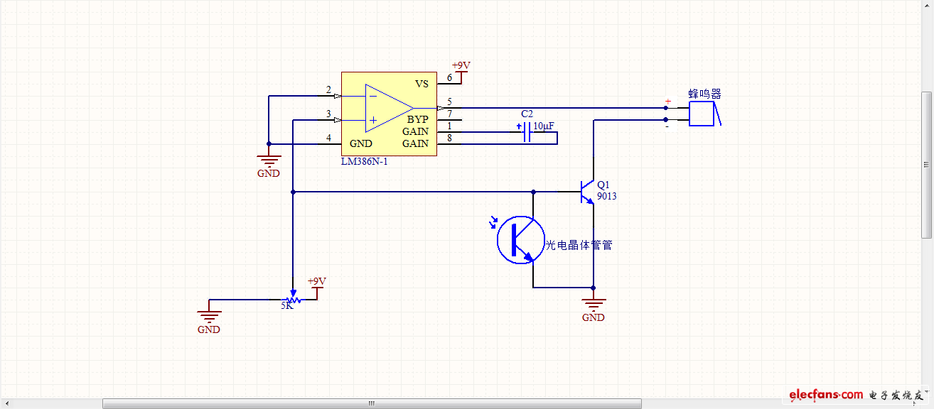The height and width of the screenshot is (409, 934).
Task: Click the Q1 designator label
Action: click(603, 185)
